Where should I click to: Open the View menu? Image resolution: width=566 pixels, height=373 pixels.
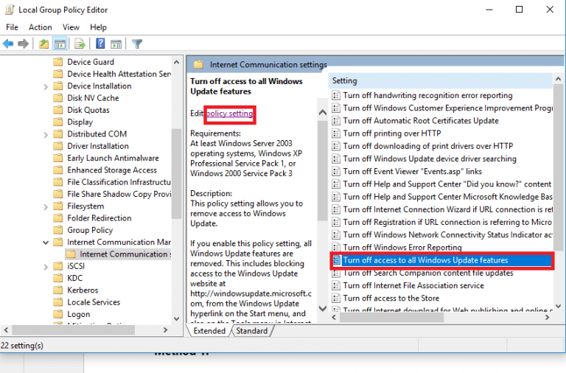71,27
